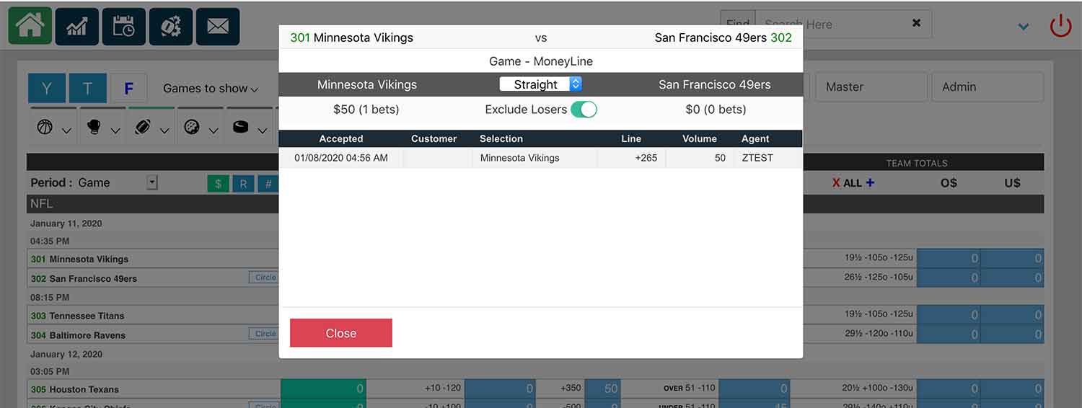
Task: Click the Circle button for San Francisco 49ers
Action: click(x=264, y=278)
